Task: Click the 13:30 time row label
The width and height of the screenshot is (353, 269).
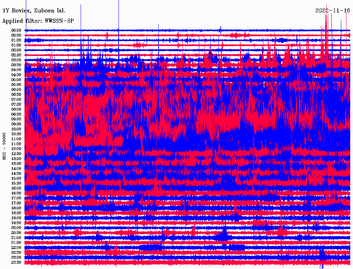Action: coord(16,164)
